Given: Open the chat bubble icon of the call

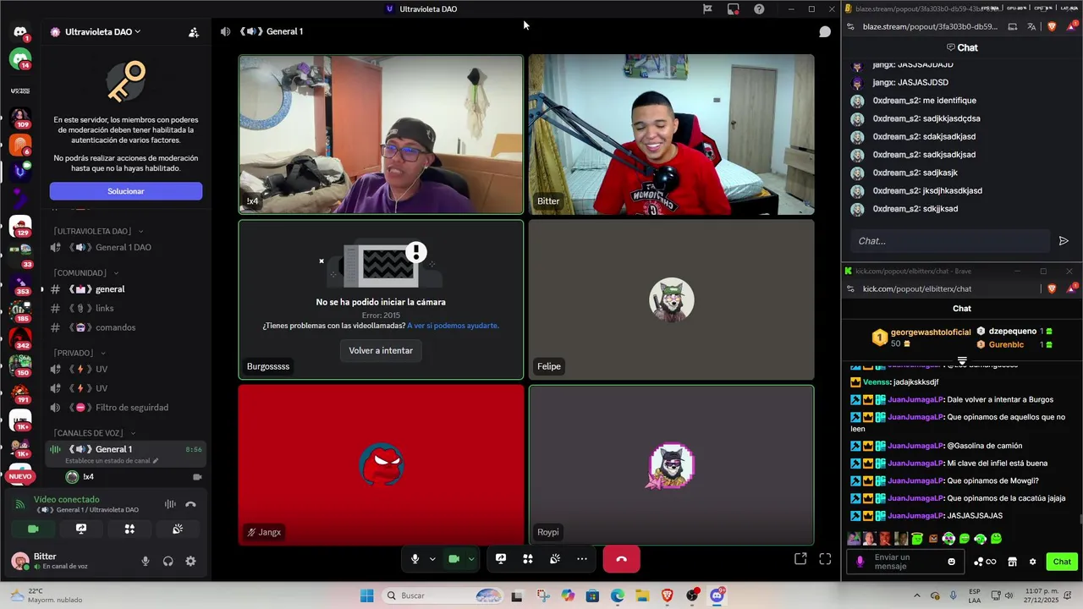Looking at the screenshot, I should point(824,31).
